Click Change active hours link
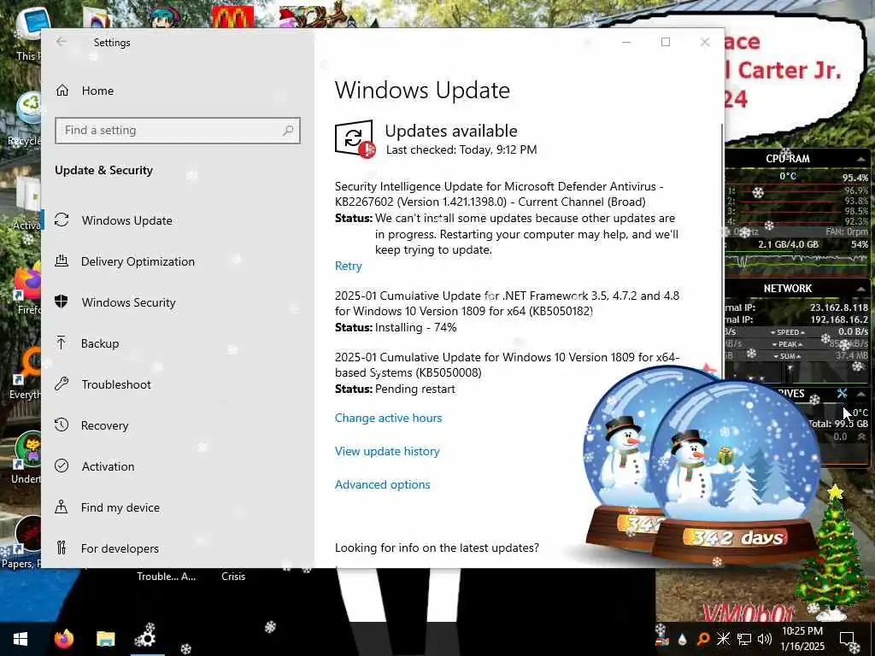 [x=389, y=418]
